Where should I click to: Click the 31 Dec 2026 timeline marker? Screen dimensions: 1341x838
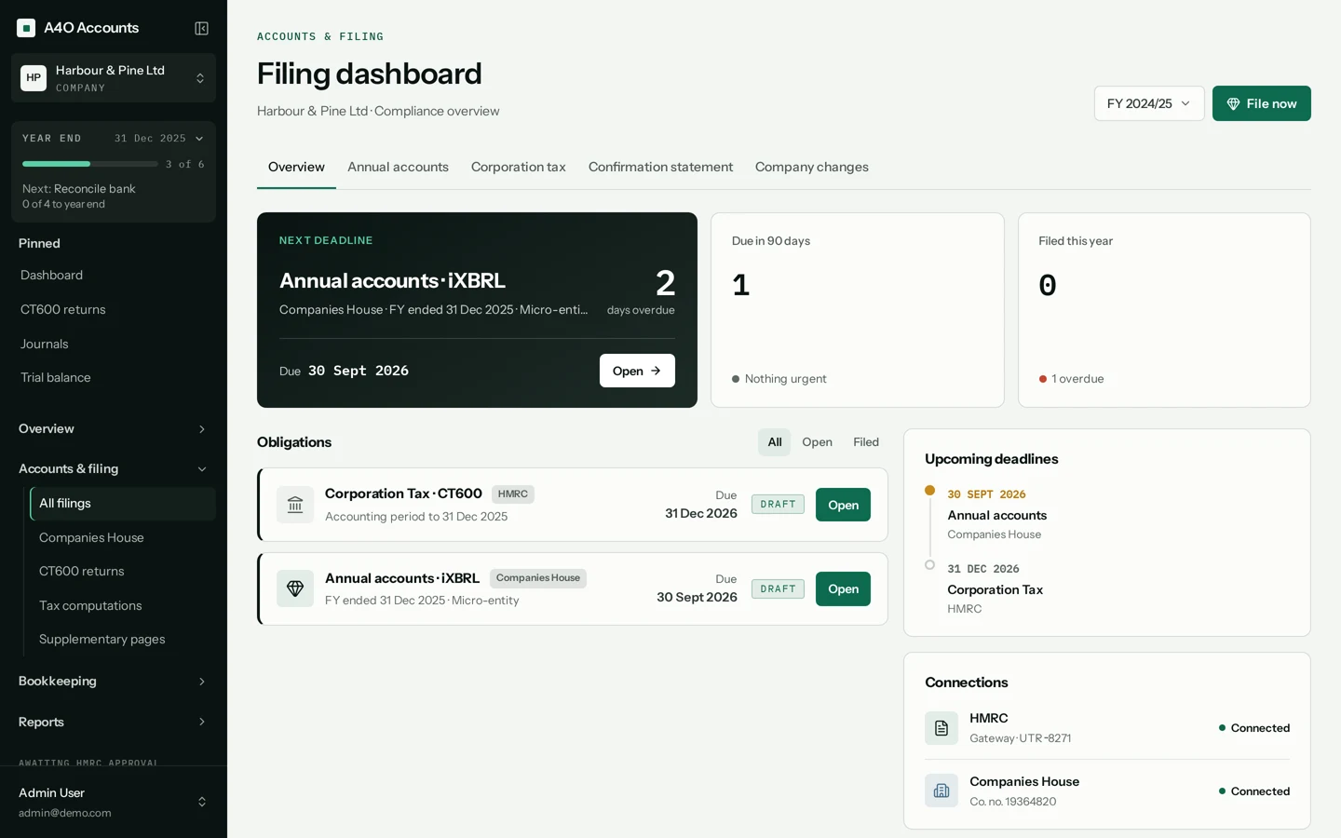(929, 565)
